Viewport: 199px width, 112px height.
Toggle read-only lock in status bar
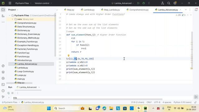coord(196,102)
